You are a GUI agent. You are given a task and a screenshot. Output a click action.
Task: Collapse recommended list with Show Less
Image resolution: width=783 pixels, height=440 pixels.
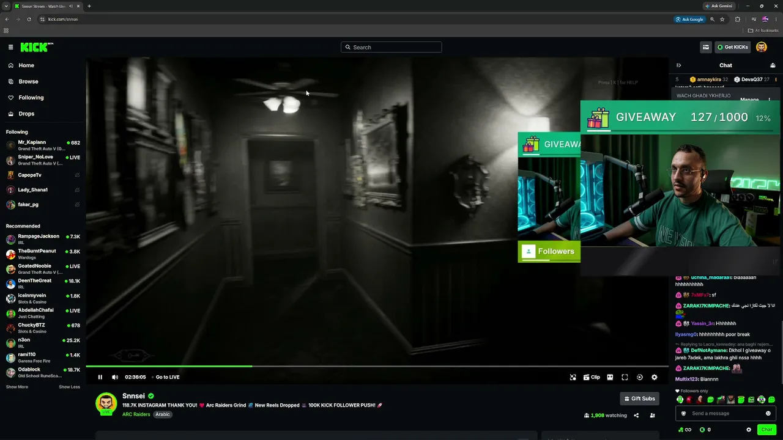pyautogui.click(x=69, y=387)
